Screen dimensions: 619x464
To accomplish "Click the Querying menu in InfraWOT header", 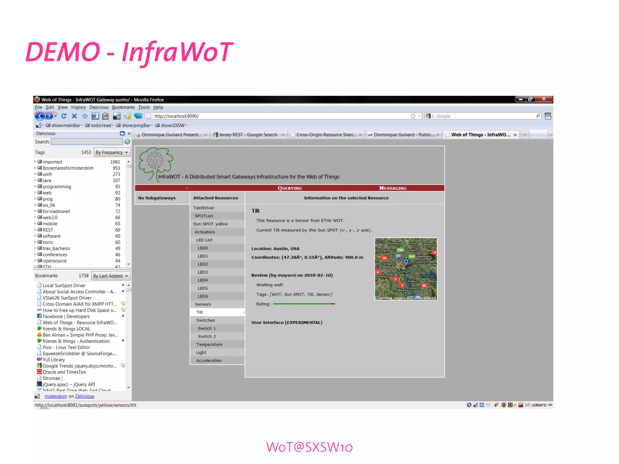I will click(x=290, y=188).
